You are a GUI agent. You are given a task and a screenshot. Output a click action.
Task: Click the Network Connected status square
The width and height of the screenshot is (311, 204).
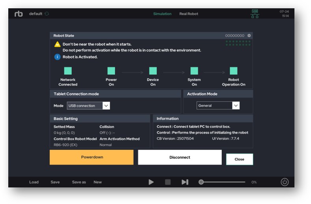pyautogui.click(x=68, y=71)
